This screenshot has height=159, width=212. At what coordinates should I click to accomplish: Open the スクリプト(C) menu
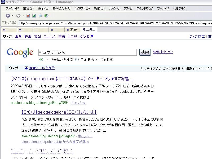click(x=82, y=8)
